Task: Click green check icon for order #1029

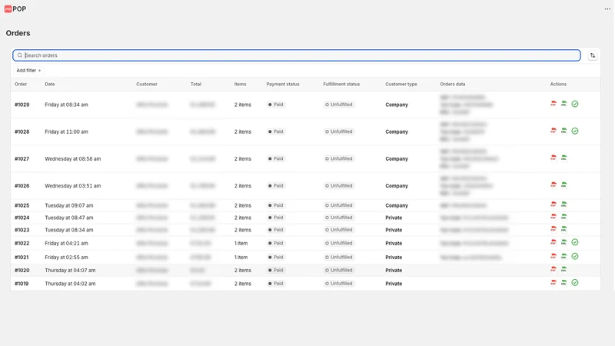Action: [x=574, y=104]
